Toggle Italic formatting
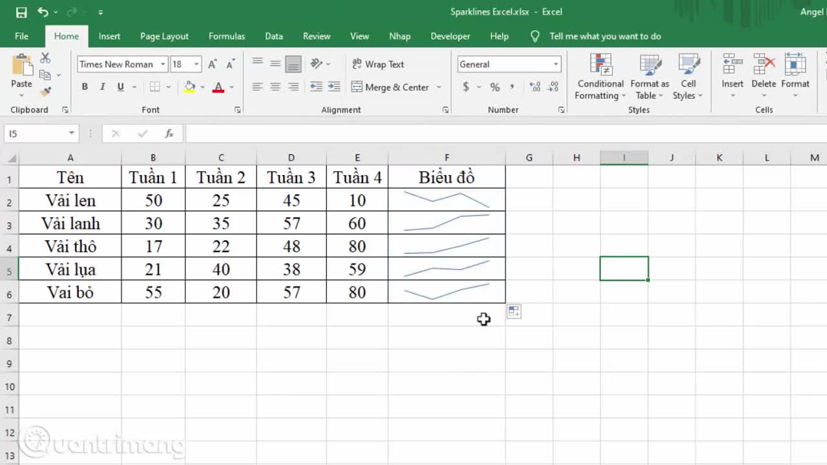This screenshot has width=827, height=465. (102, 87)
